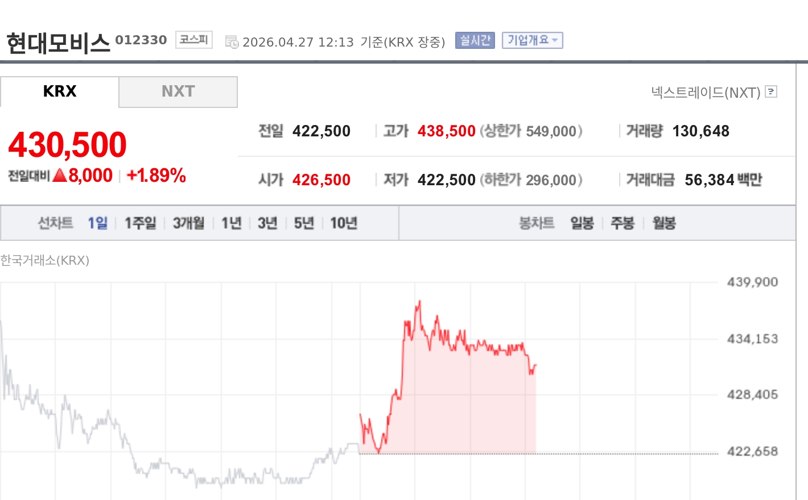The image size is (808, 500).
Task: Enable 실시간 real-time quote mode
Action: coord(475,40)
